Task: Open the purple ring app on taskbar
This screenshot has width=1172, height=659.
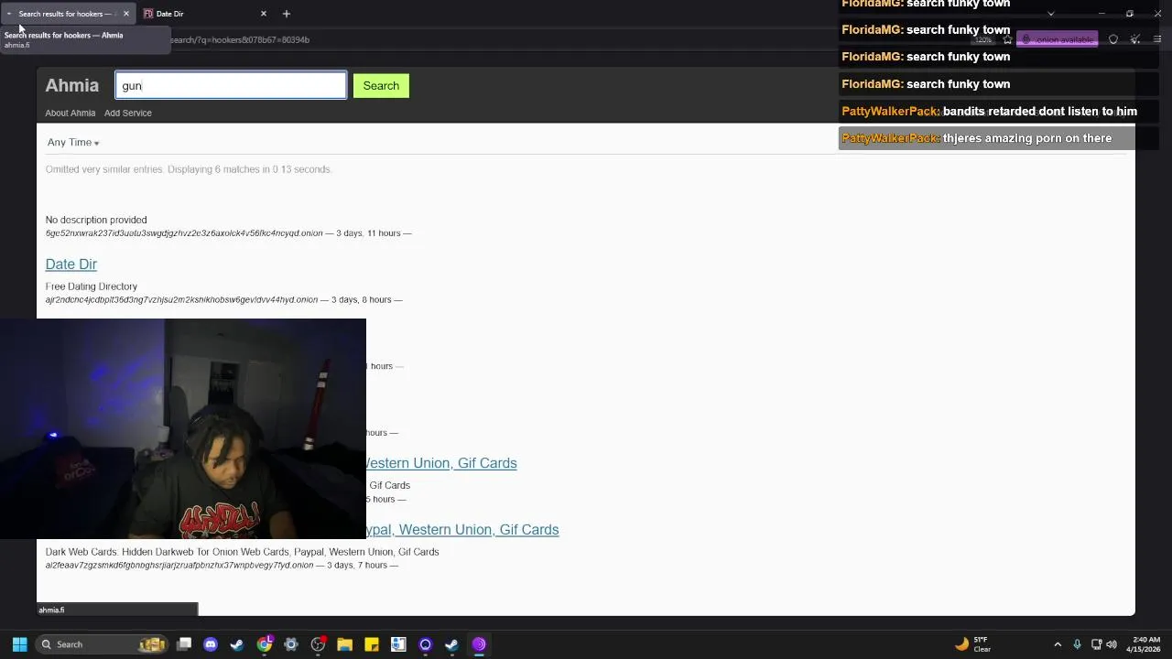Action: click(425, 644)
